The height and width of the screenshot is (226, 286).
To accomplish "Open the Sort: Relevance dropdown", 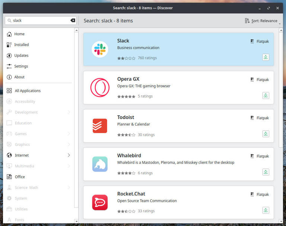I will point(262,21).
